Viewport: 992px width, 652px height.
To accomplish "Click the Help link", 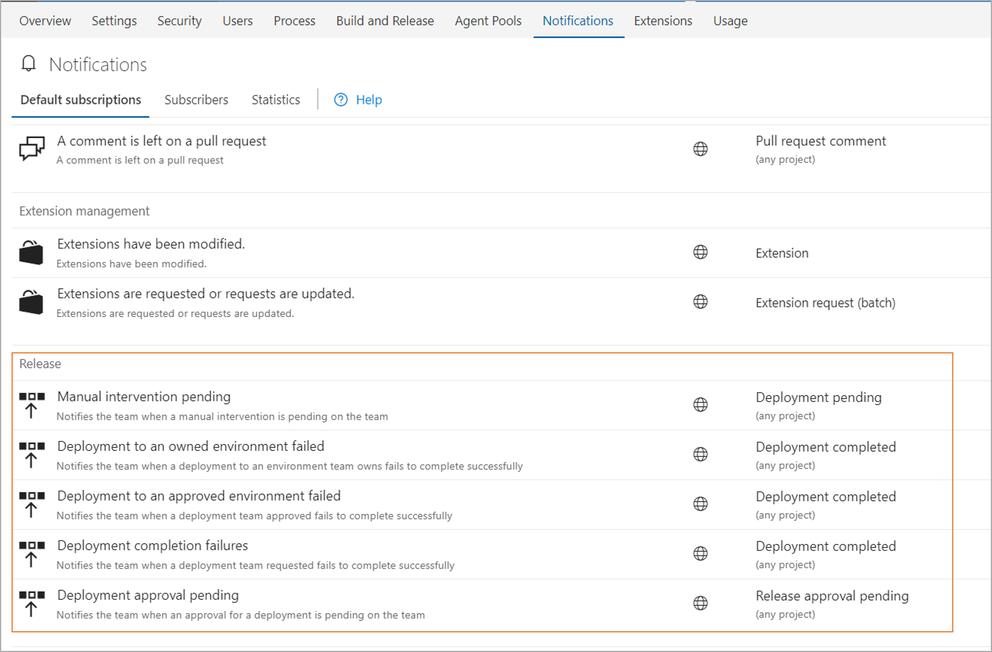I will click(x=369, y=100).
